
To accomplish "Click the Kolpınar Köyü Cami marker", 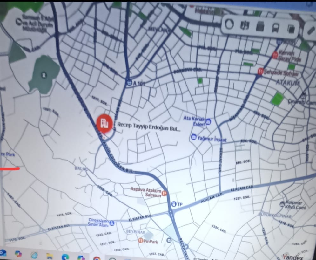I will tap(282, 203).
